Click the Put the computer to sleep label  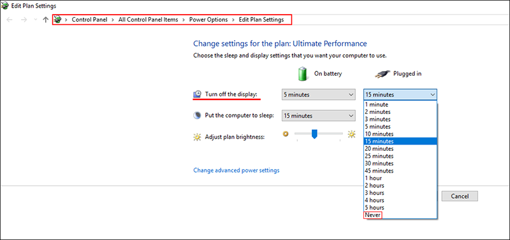point(240,115)
